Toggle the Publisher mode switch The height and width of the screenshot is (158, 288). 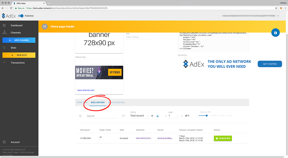[21, 16]
